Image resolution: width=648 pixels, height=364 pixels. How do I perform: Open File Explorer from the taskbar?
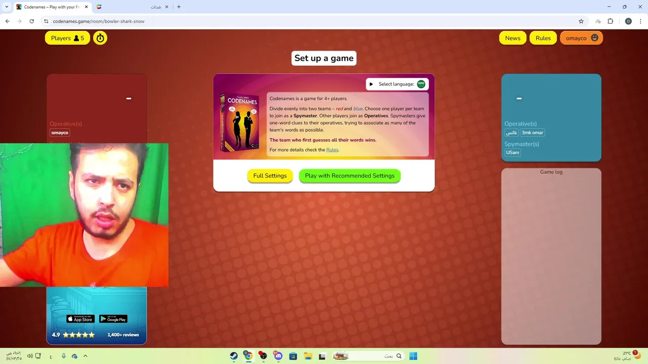tap(307, 356)
